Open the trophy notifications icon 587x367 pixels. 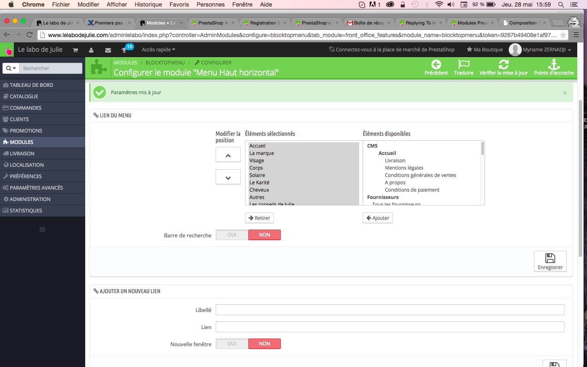pyautogui.click(x=124, y=50)
